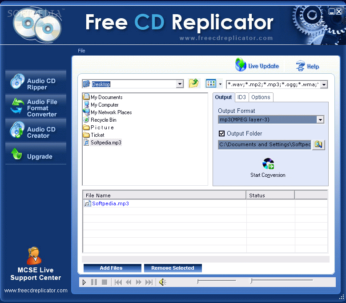
Task: Click the Status column header
Action: 270,195
